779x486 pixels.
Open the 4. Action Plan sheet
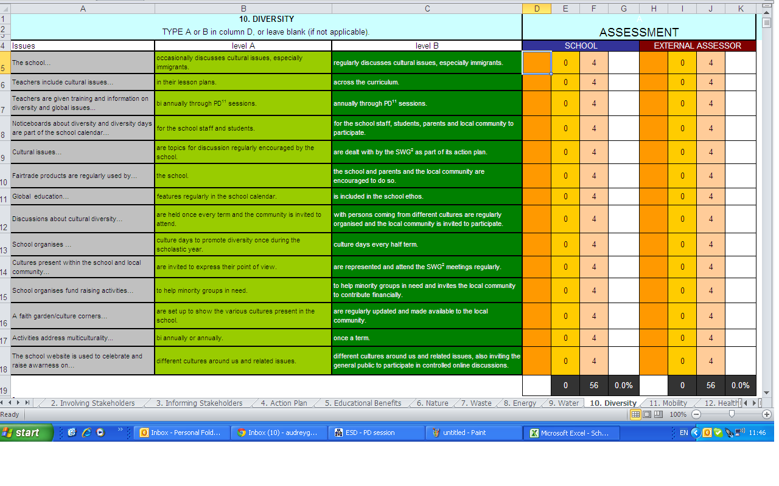tap(284, 403)
